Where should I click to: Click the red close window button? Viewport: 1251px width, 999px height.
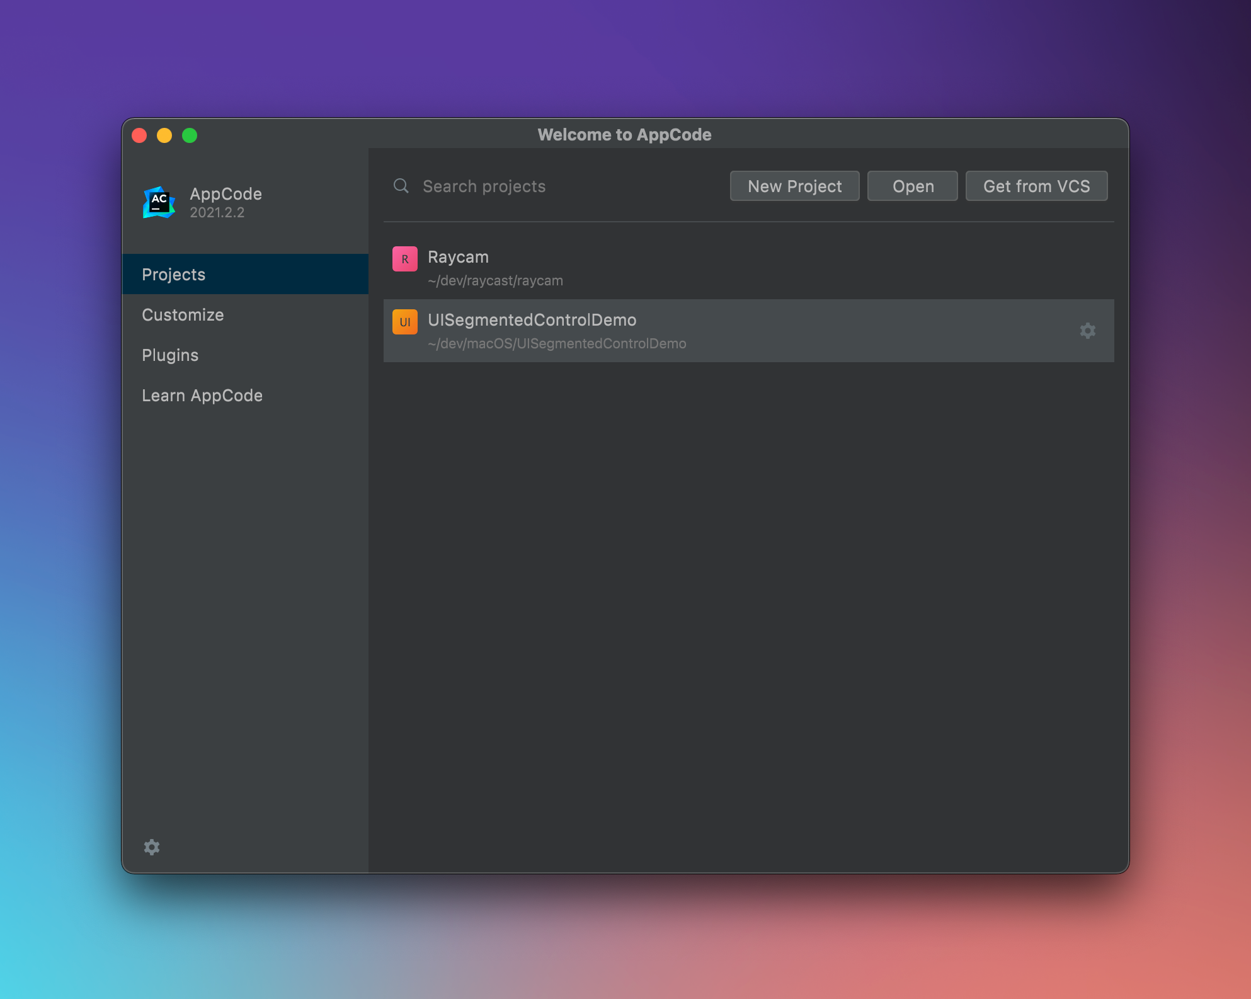point(139,135)
